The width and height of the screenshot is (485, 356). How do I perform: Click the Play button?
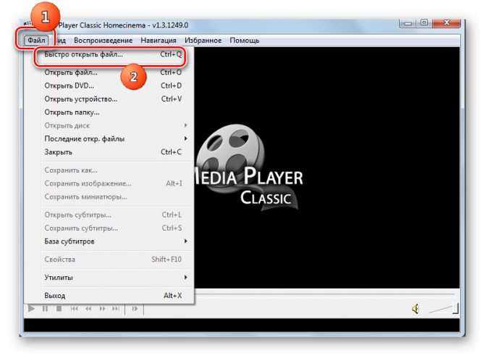(31, 309)
